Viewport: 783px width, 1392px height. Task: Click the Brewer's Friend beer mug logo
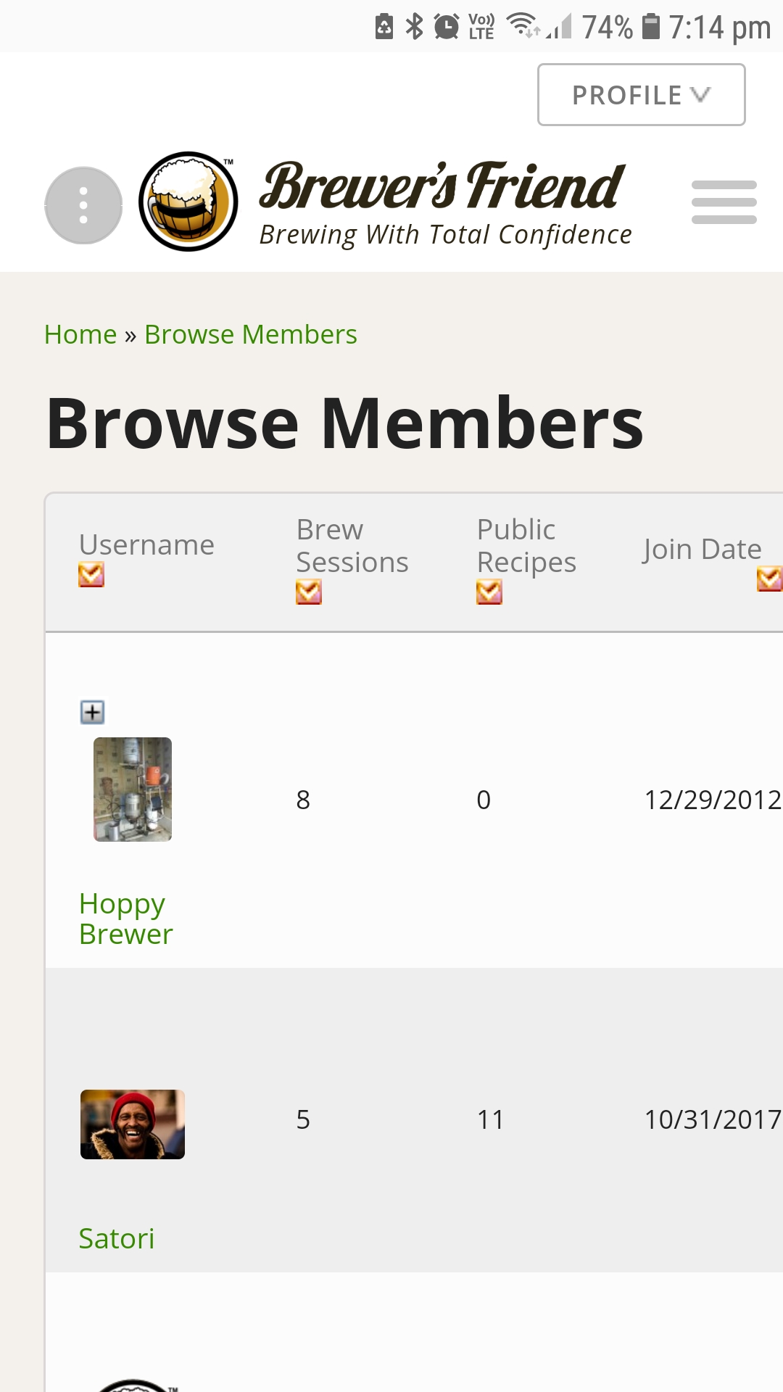tap(188, 202)
